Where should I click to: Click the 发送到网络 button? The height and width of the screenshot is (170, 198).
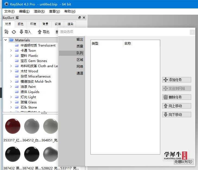[x=177, y=88]
